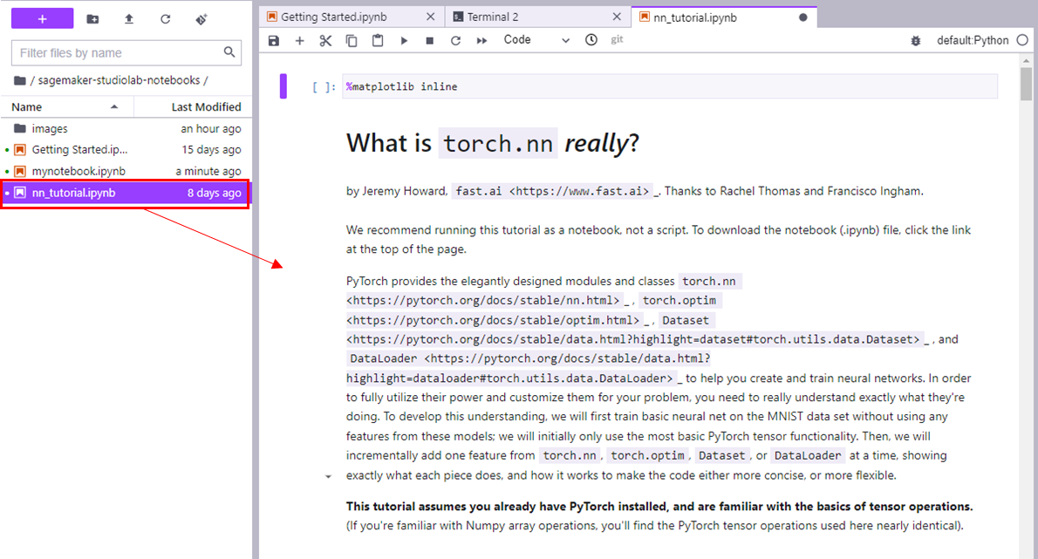Click the DataLoader code text near at a time

(808, 456)
